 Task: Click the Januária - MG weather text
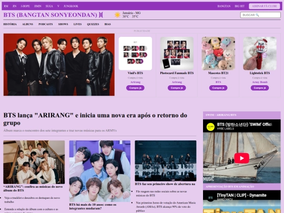[x=131, y=13]
